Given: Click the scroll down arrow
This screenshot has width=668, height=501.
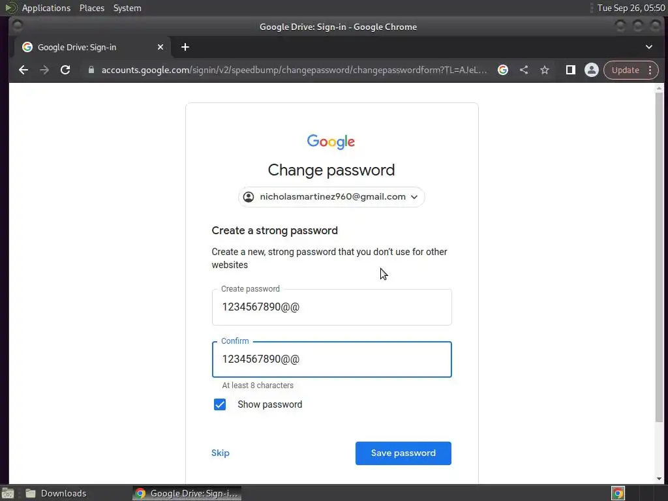Looking at the screenshot, I should (659, 479).
